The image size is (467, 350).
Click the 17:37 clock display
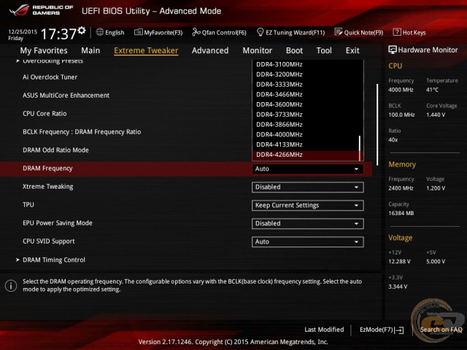click(x=58, y=34)
